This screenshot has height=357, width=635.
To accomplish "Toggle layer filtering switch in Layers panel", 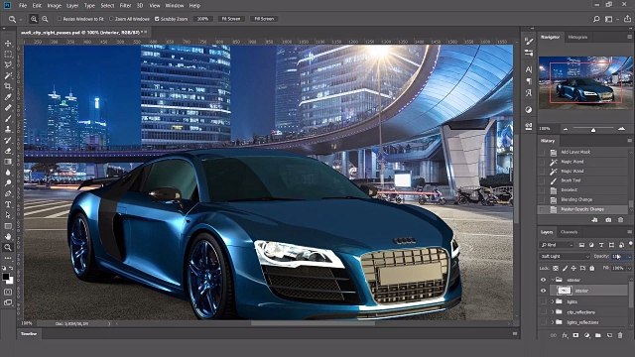I will click(631, 244).
